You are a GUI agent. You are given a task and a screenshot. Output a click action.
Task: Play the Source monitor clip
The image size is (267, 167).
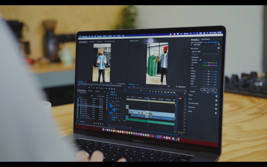click(x=101, y=88)
